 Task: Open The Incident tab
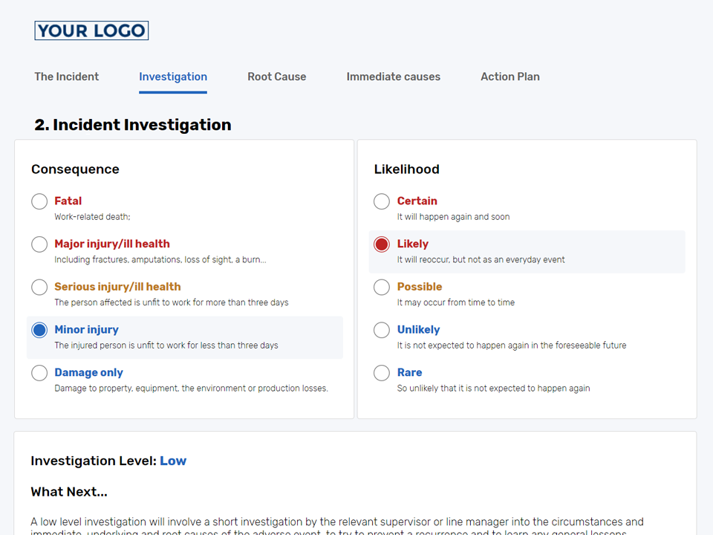[x=66, y=77]
